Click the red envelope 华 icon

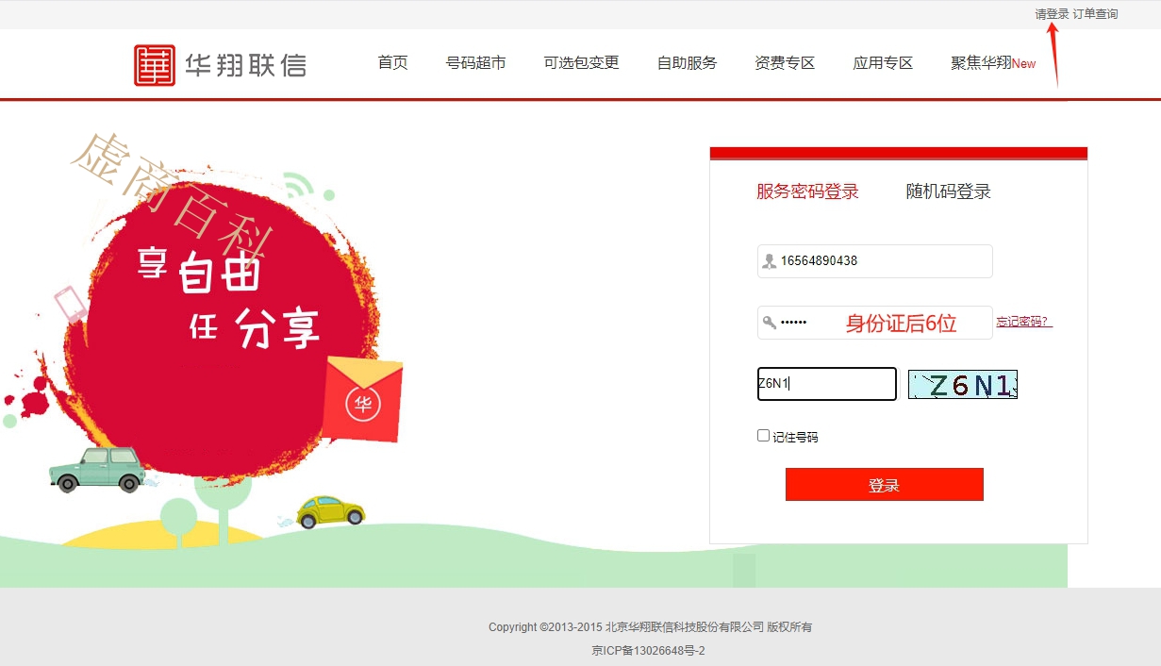pyautogui.click(x=363, y=400)
